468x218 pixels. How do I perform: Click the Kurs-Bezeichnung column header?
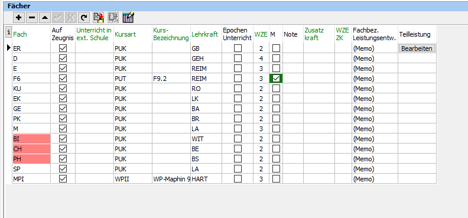click(171, 34)
